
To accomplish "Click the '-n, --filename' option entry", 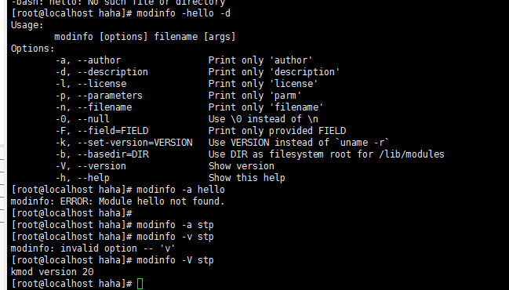I will point(93,107).
